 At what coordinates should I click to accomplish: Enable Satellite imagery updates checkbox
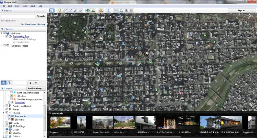pos(11,99)
